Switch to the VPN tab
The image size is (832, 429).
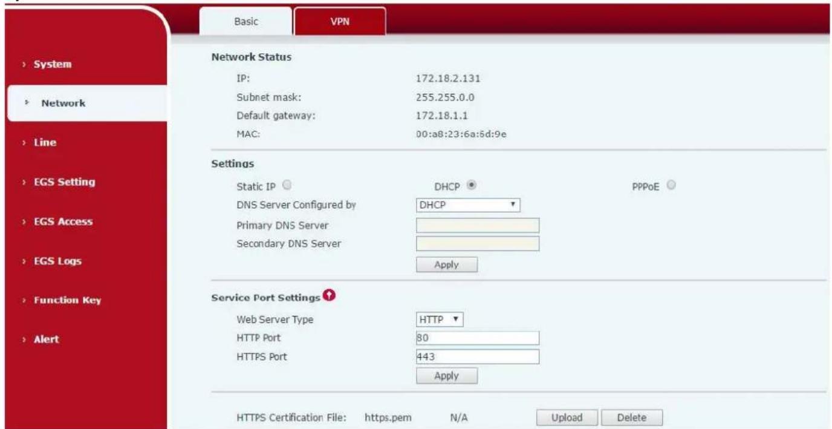tap(340, 21)
